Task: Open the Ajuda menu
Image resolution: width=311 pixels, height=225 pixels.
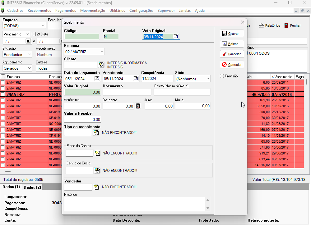Action: (x=200, y=11)
